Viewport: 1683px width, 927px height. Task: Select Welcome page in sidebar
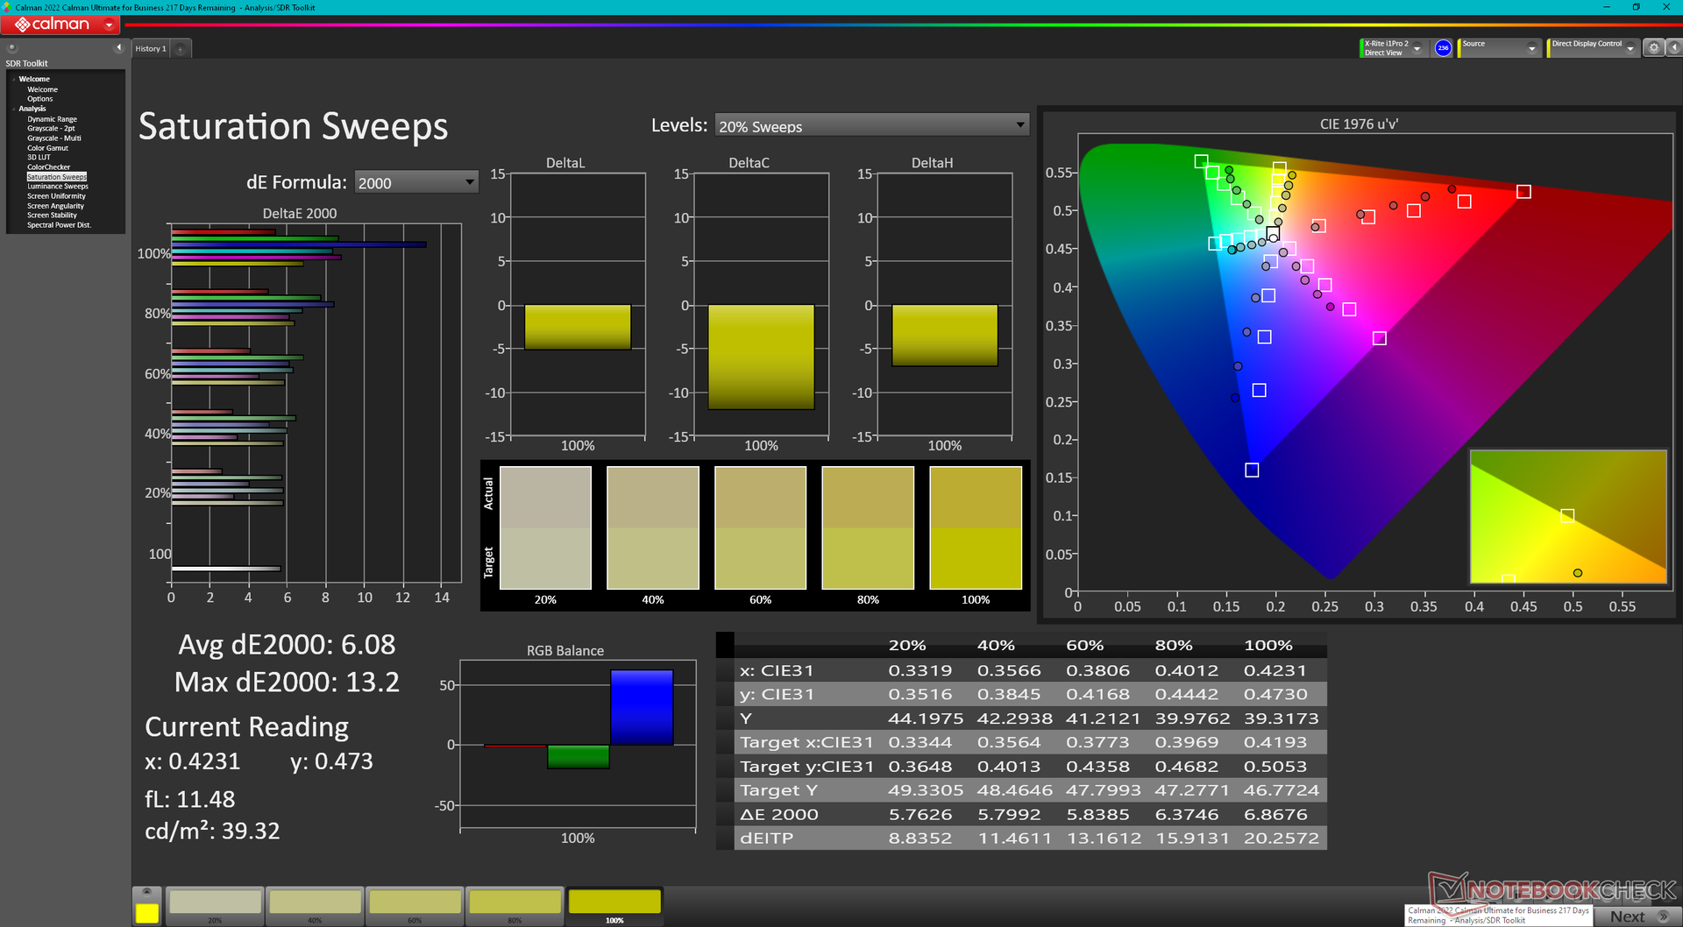(x=42, y=89)
